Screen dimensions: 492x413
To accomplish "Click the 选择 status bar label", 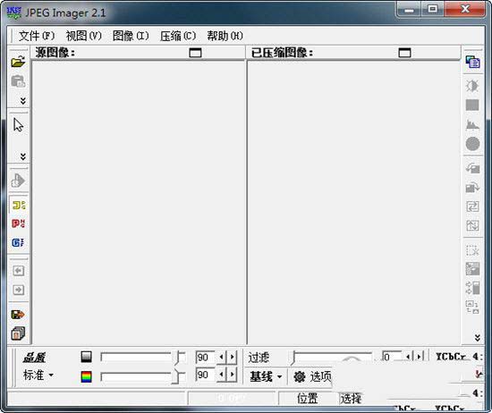I will coord(351,399).
